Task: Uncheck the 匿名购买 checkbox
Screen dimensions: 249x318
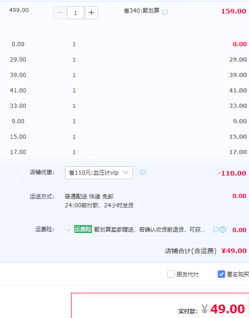Action: 221,274
